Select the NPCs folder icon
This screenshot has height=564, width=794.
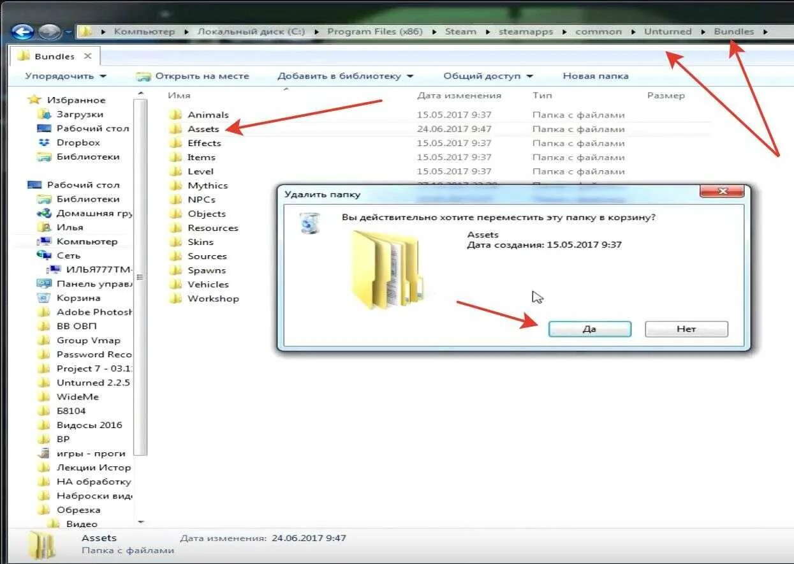176,200
